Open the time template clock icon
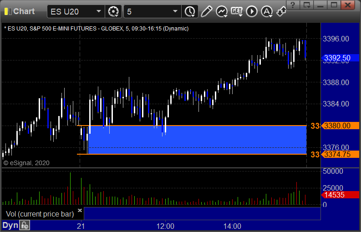The height and width of the screenshot is (232, 361). coord(190,11)
